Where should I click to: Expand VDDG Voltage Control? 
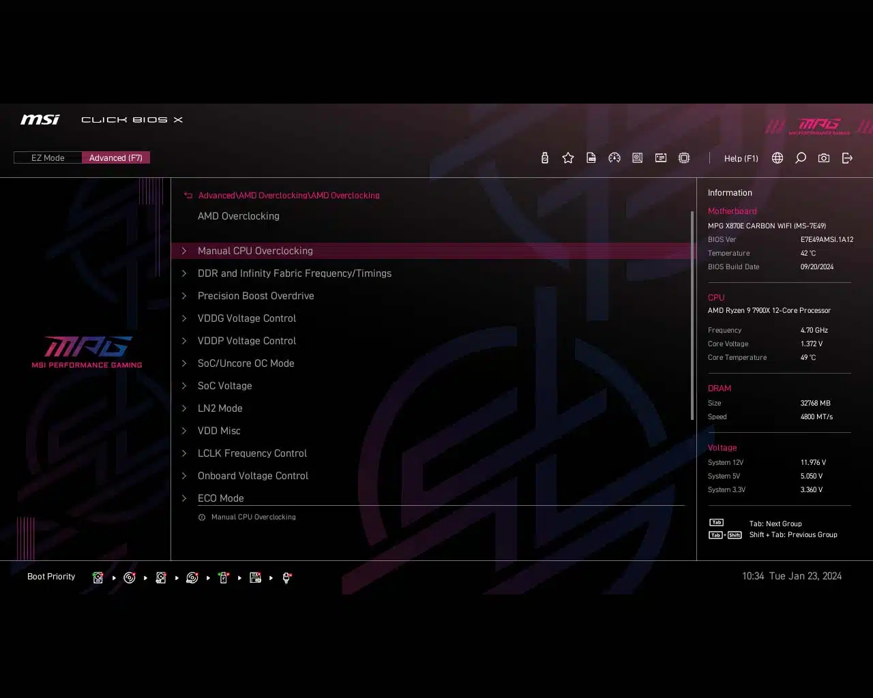point(433,318)
